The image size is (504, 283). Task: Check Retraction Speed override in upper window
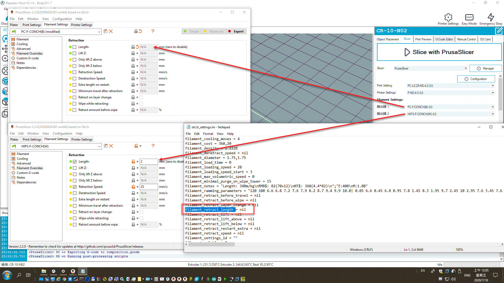[x=75, y=72]
